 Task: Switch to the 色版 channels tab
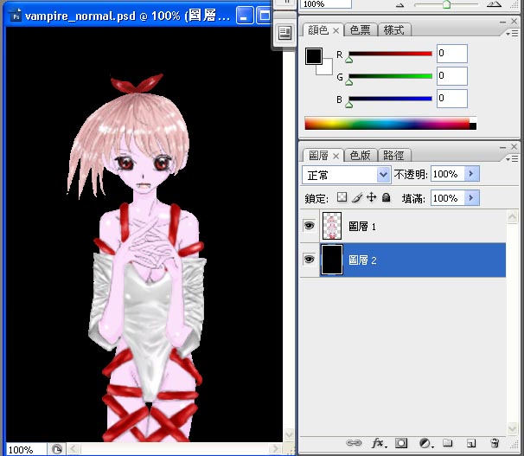click(x=361, y=156)
